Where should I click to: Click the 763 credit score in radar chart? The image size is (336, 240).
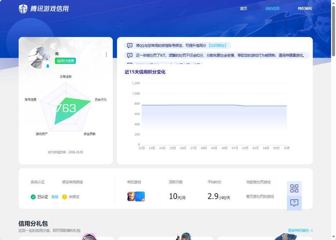66,108
